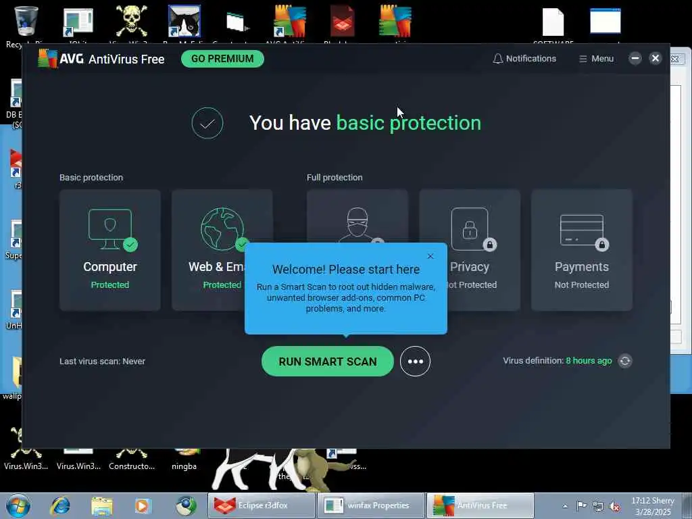The image size is (692, 519).
Task: Open the Computer protection tile
Action: 110,250
